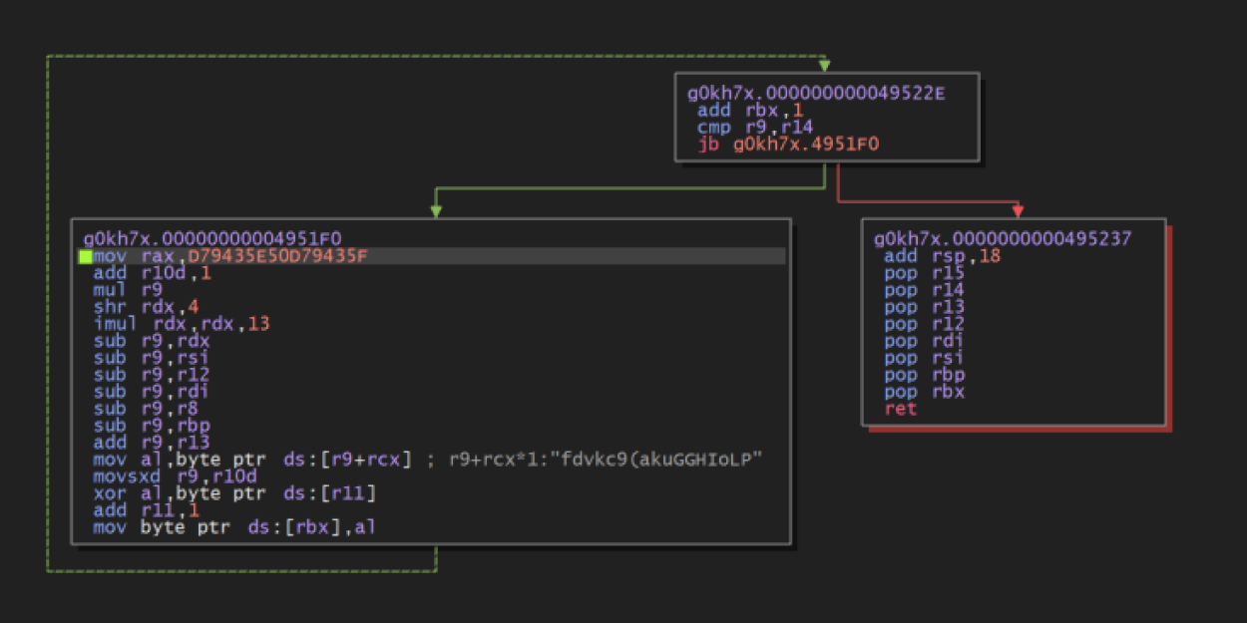This screenshot has height=623, width=1247.
Task: Select the 'sub r9,rdx' instruction
Action: [152, 341]
